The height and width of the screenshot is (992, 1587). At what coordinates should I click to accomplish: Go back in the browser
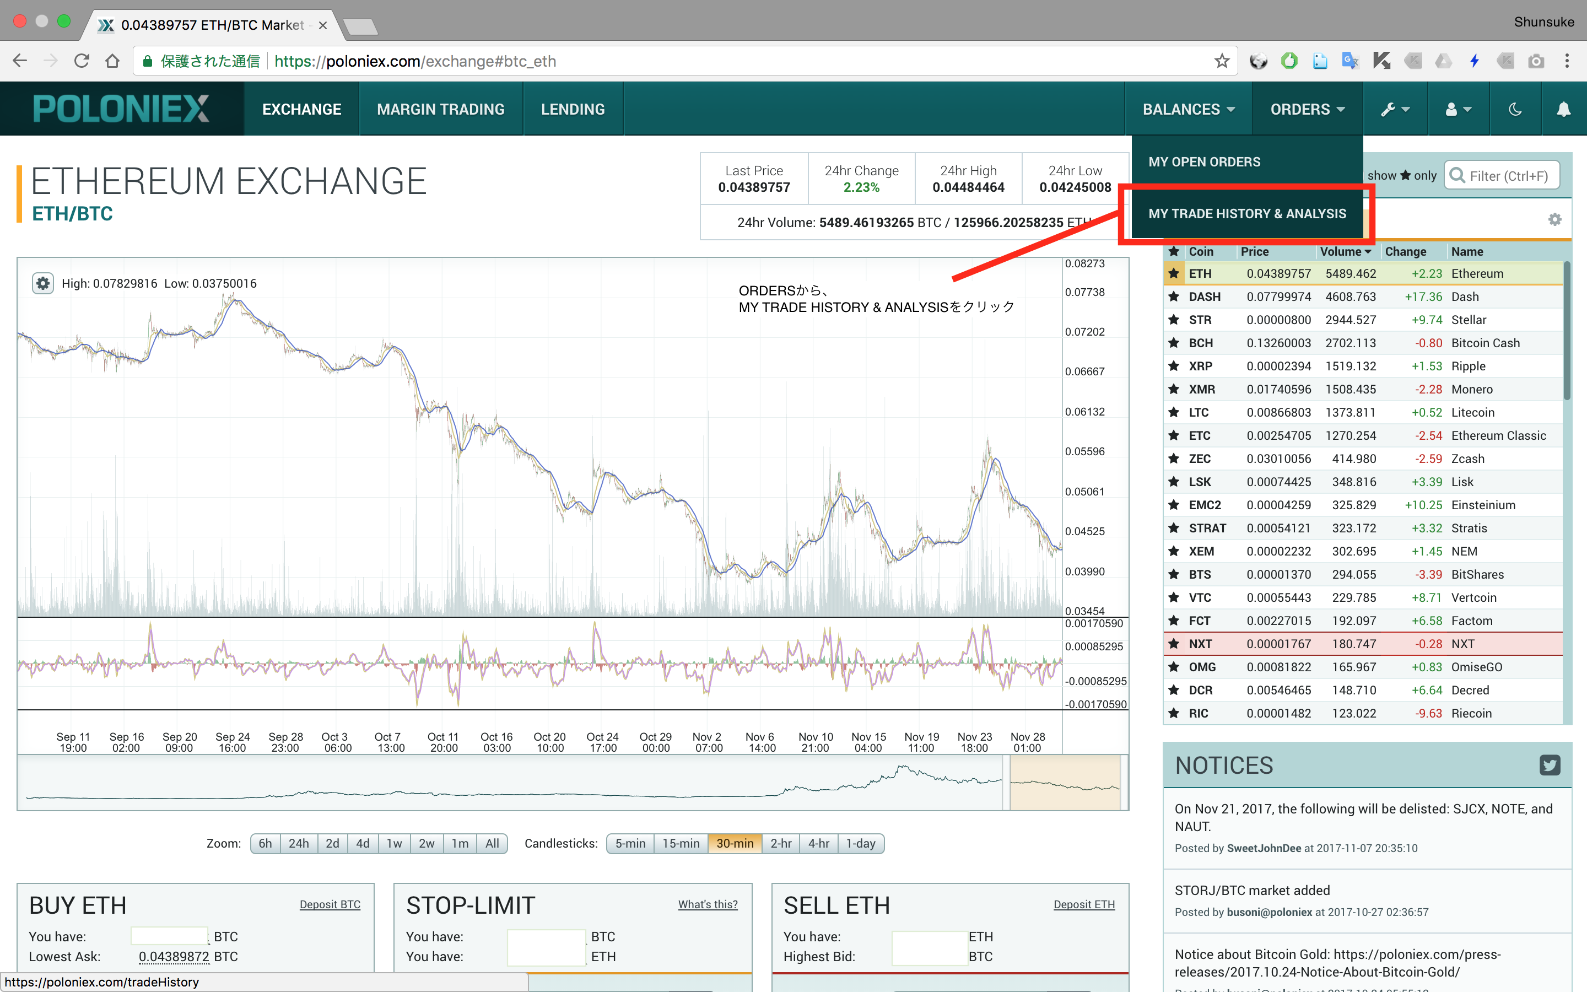coord(20,61)
